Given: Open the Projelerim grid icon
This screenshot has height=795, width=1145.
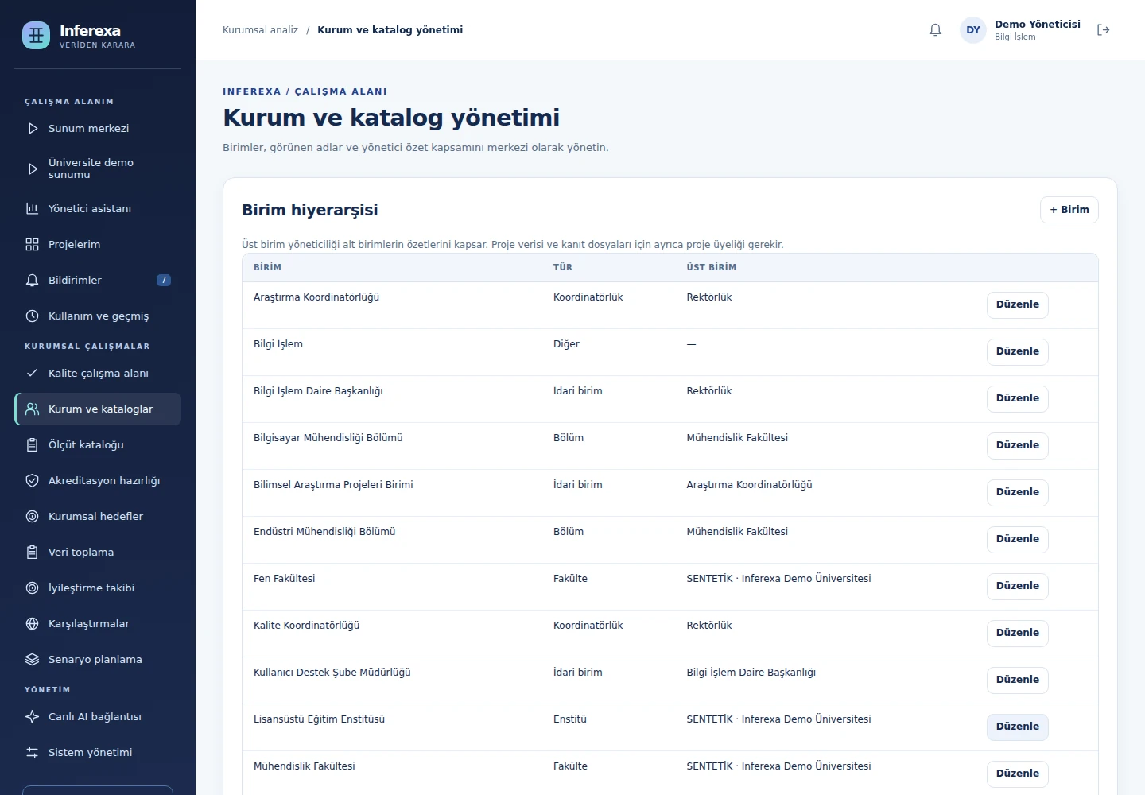Looking at the screenshot, I should coord(33,244).
